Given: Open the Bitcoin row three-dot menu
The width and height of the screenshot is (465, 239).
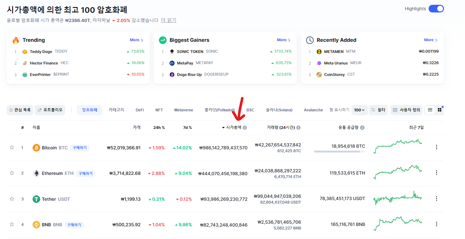Looking at the screenshot, I should pos(437,147).
